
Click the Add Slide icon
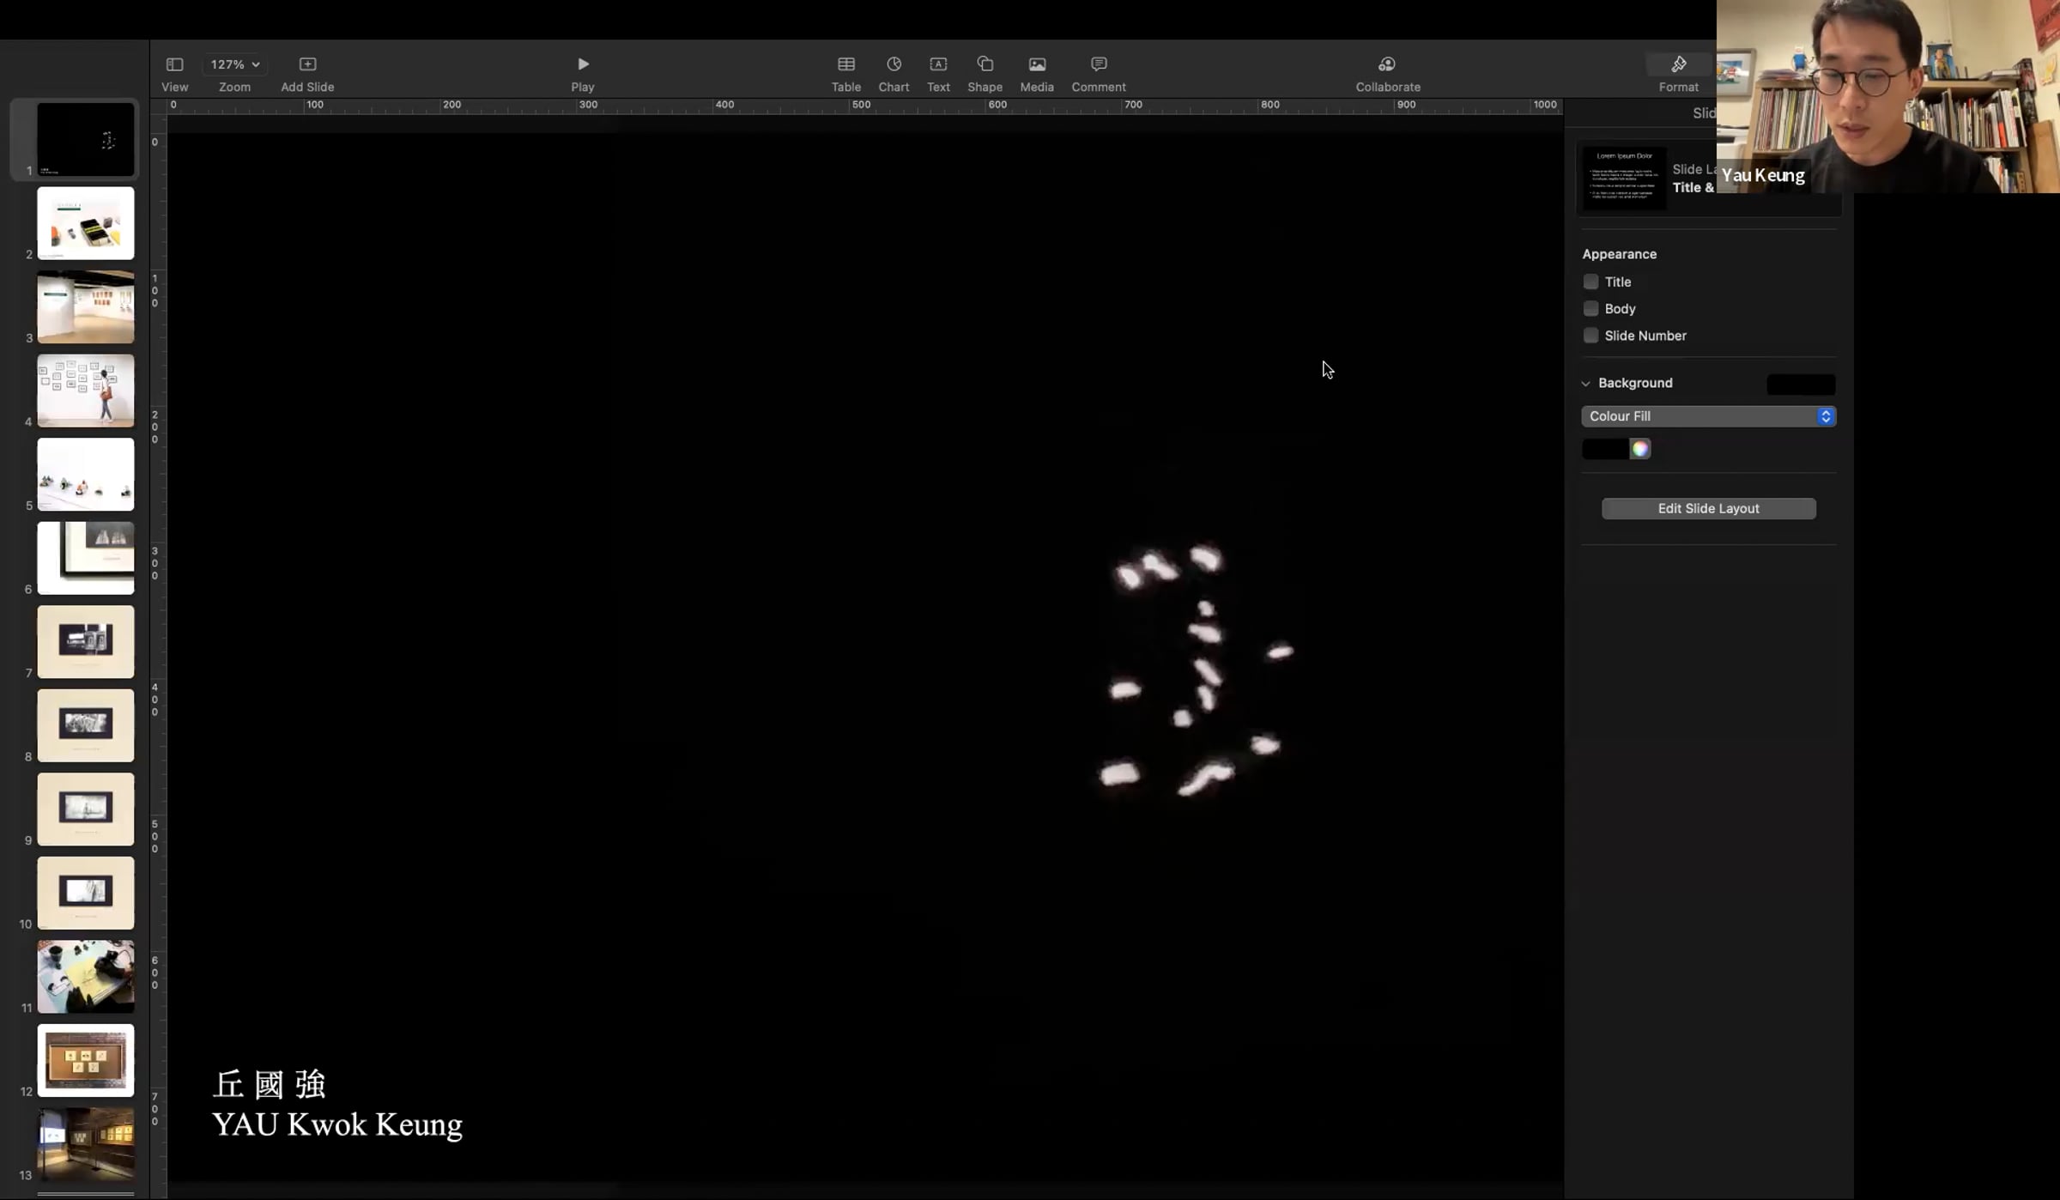[307, 64]
